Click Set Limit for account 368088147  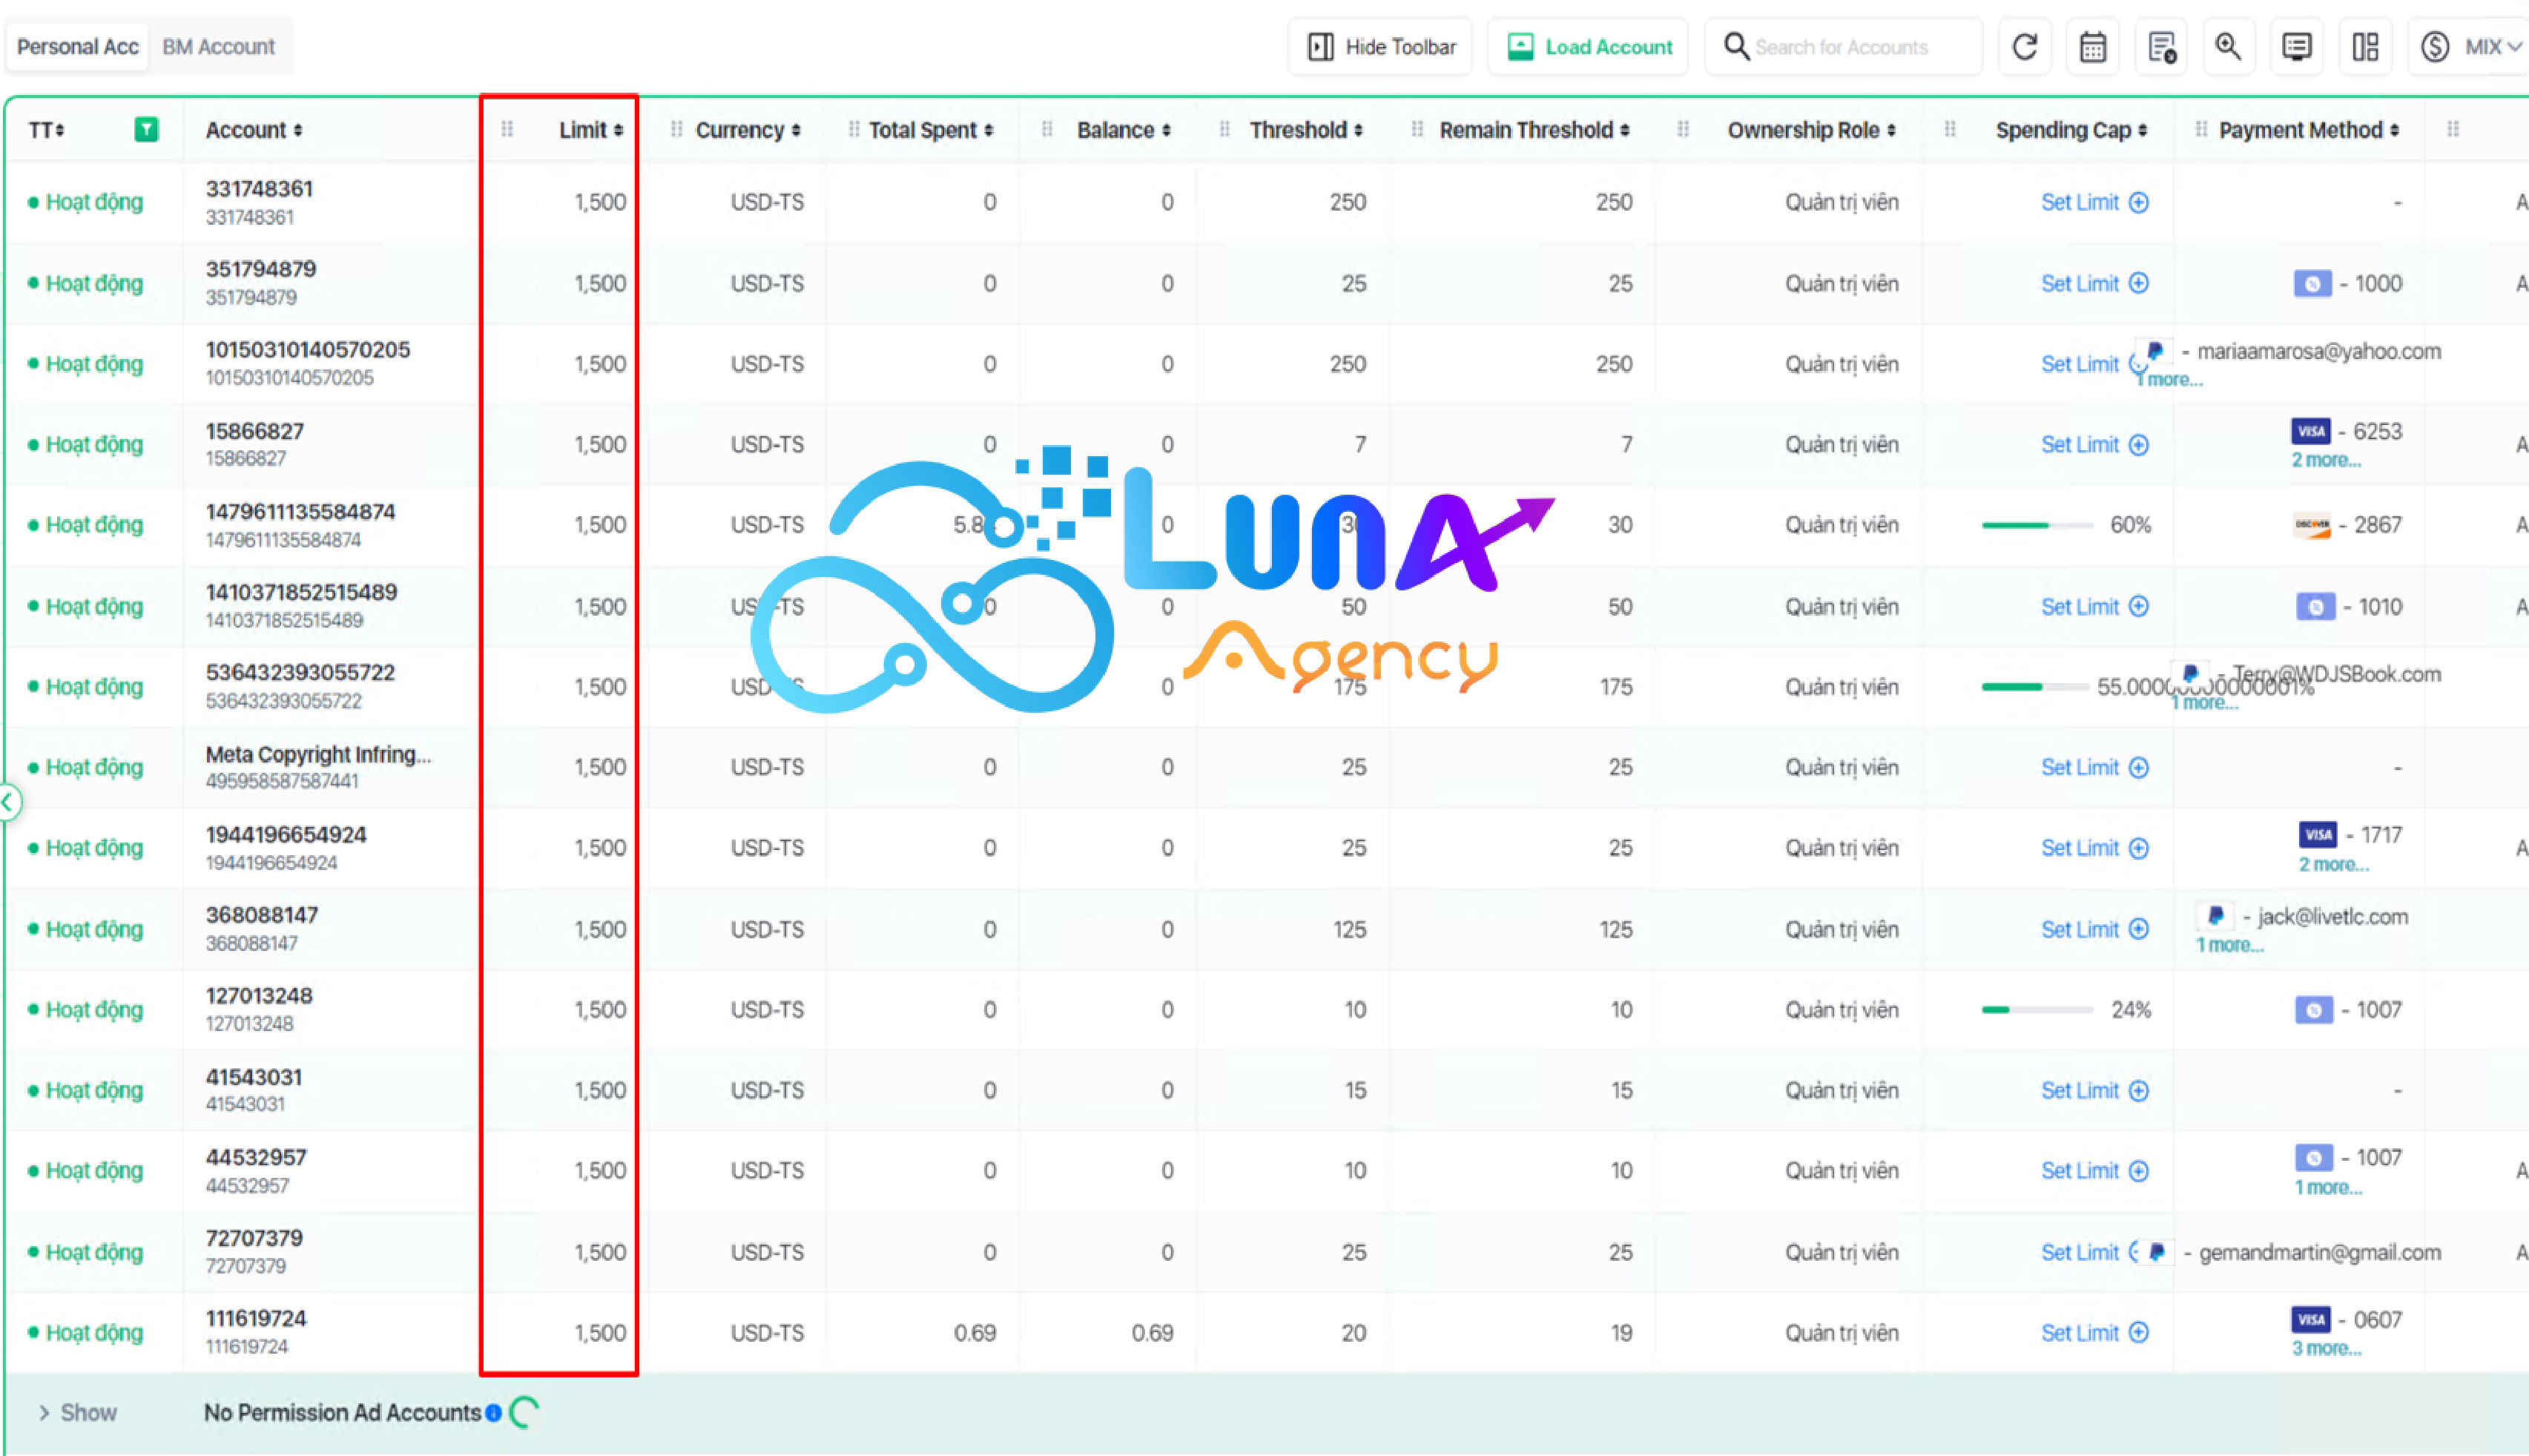tap(2079, 929)
